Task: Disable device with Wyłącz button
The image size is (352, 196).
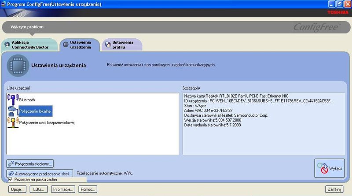Action: pyautogui.click(x=329, y=168)
